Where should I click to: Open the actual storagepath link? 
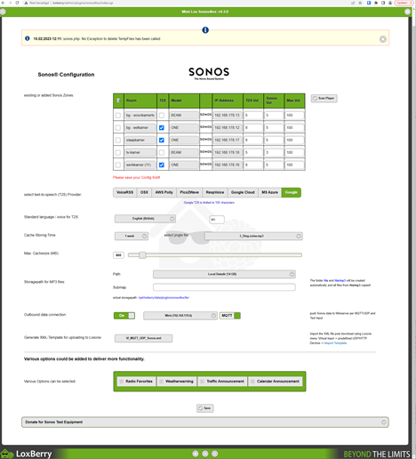click(164, 298)
